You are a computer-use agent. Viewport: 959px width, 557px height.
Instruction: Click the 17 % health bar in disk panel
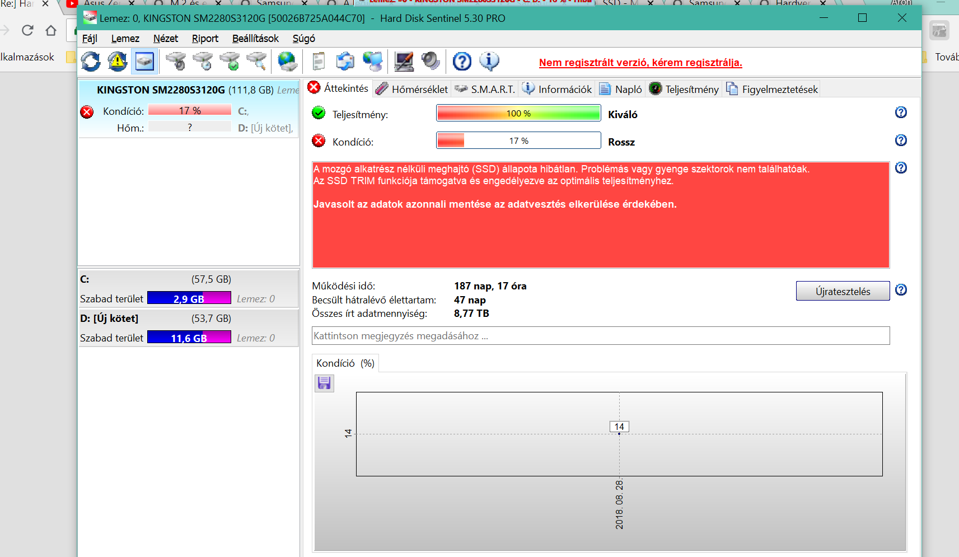[190, 110]
